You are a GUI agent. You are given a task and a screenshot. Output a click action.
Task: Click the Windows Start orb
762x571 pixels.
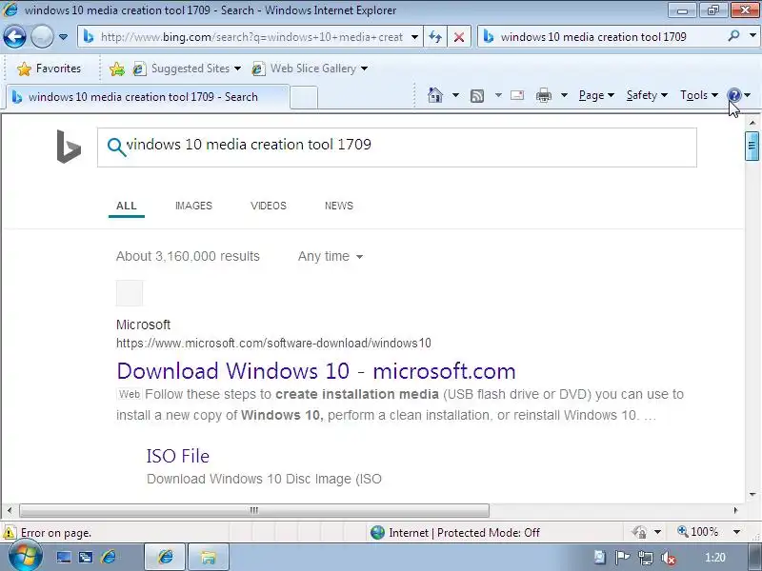point(25,557)
